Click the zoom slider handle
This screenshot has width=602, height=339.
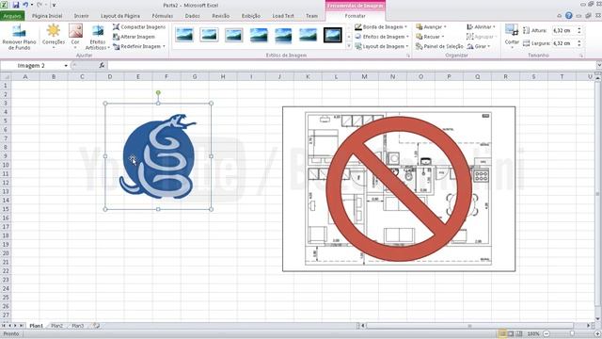coord(572,333)
